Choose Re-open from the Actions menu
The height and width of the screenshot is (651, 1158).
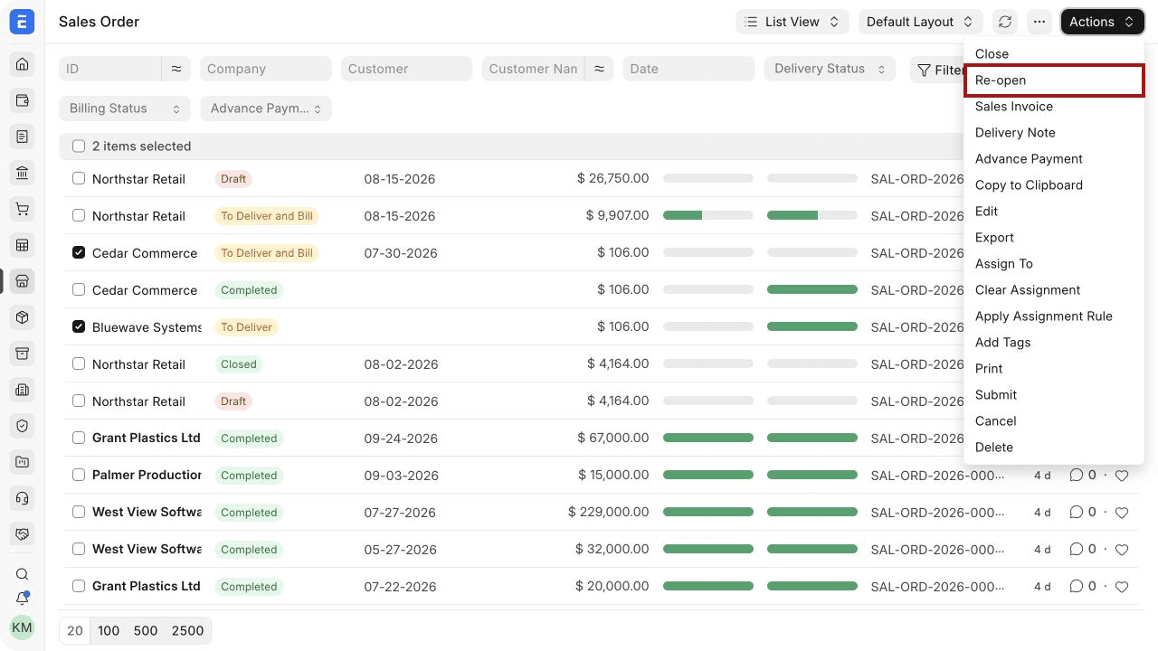point(1054,80)
